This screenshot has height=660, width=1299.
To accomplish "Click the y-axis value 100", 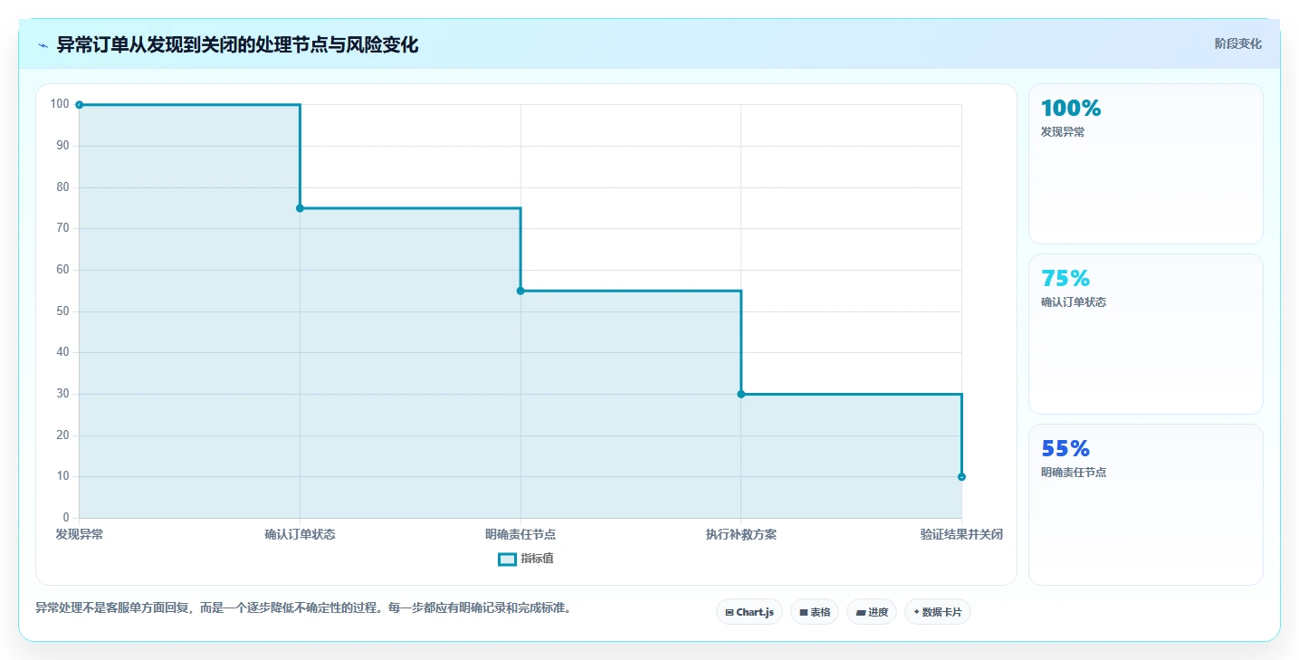I will coord(60,104).
